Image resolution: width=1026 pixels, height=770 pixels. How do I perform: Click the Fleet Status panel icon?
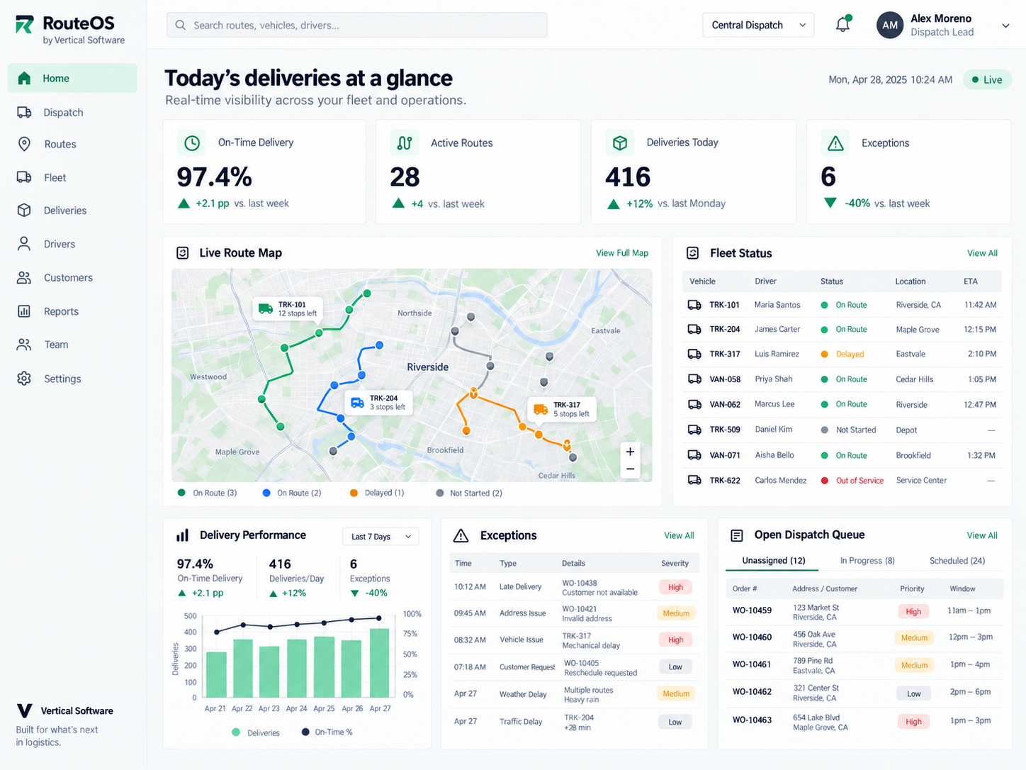point(694,253)
